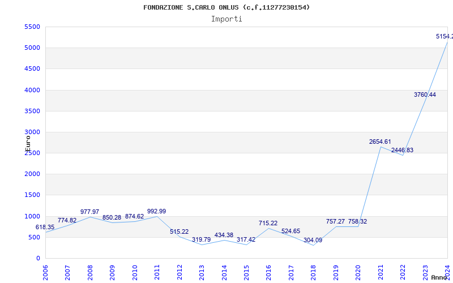This screenshot has width=453, height=283.
Task: Select the 618.35 data label
Action: [x=45, y=227]
